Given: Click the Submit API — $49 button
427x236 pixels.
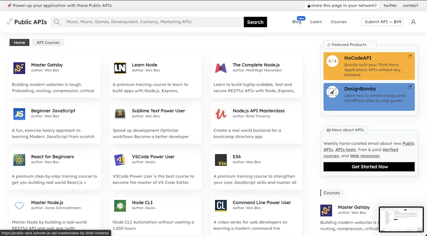Looking at the screenshot, I should pos(382,22).
